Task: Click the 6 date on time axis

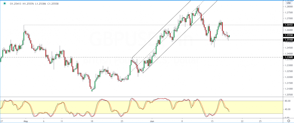Action: tap(44, 121)
